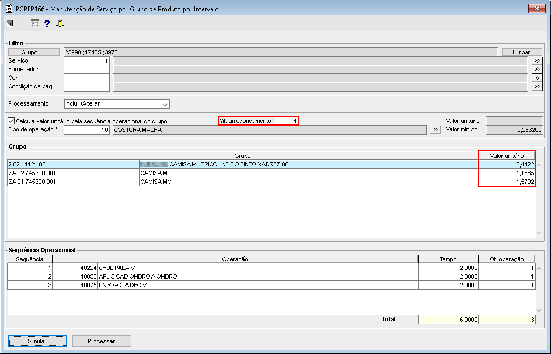The width and height of the screenshot is (551, 354).
Task: Click the 'CAMISA ML' group description cell
Action: 309,173
